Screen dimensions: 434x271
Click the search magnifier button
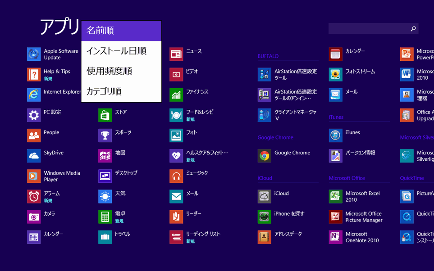click(413, 28)
